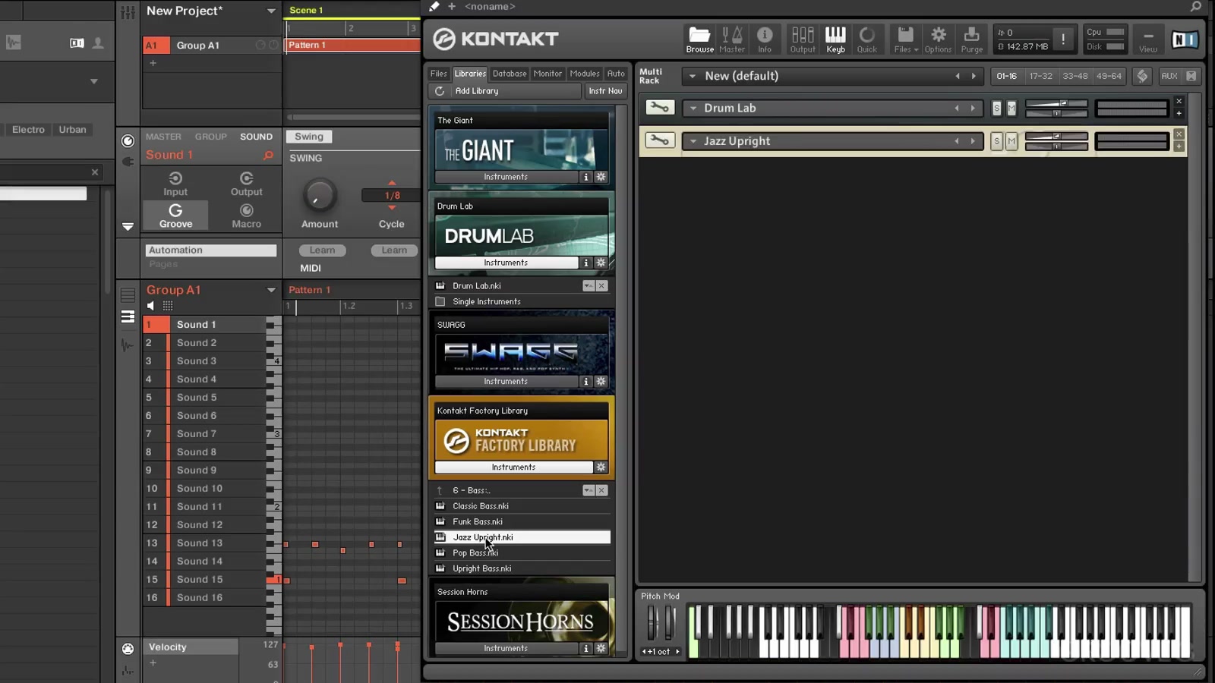The image size is (1215, 683).
Task: Click the Swing Amount knob
Action: tap(319, 196)
